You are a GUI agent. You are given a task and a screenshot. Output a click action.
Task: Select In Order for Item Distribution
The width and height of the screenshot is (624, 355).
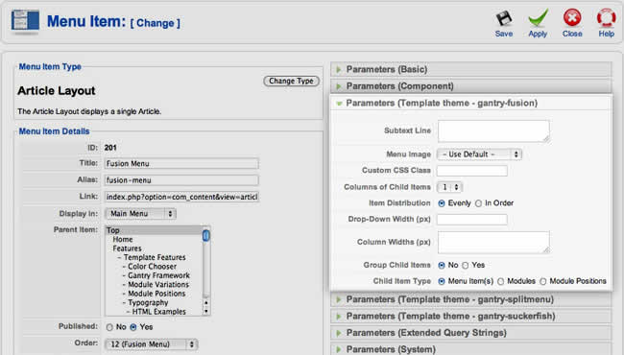(478, 203)
